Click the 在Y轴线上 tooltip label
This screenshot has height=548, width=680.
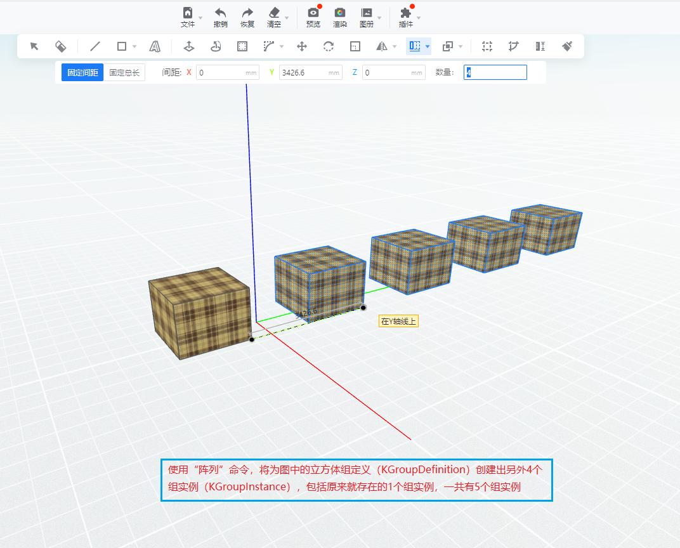tap(398, 322)
